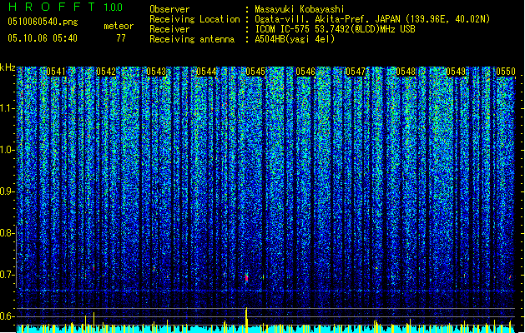The height and width of the screenshot is (333, 525).
Task: Click the Receiving antenna label
Action: (192, 39)
